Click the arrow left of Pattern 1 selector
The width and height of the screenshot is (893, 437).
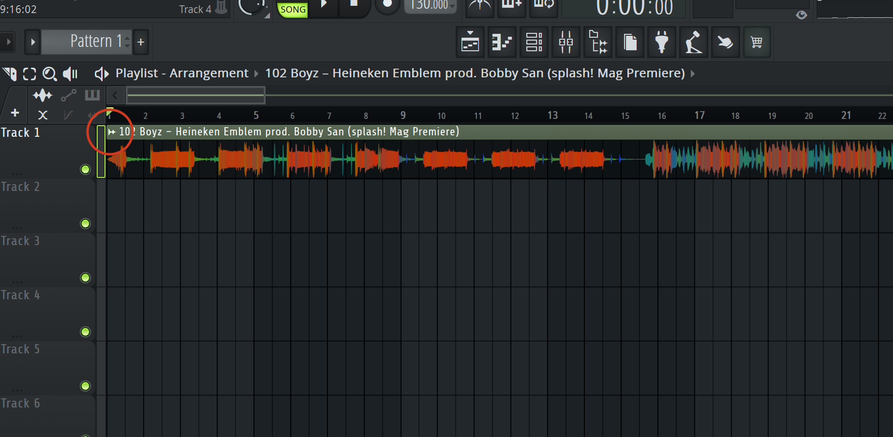pyautogui.click(x=32, y=42)
